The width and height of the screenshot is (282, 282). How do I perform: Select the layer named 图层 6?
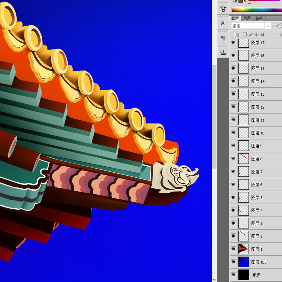click(x=257, y=185)
